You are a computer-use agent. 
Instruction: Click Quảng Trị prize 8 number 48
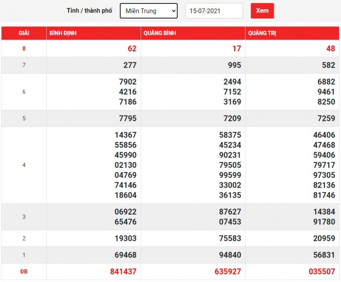pos(330,49)
